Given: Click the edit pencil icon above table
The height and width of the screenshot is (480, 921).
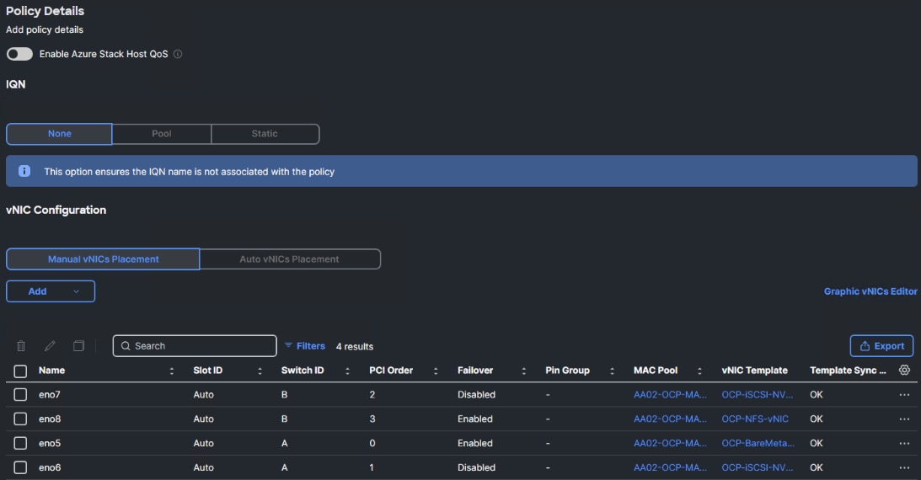Looking at the screenshot, I should pos(50,346).
